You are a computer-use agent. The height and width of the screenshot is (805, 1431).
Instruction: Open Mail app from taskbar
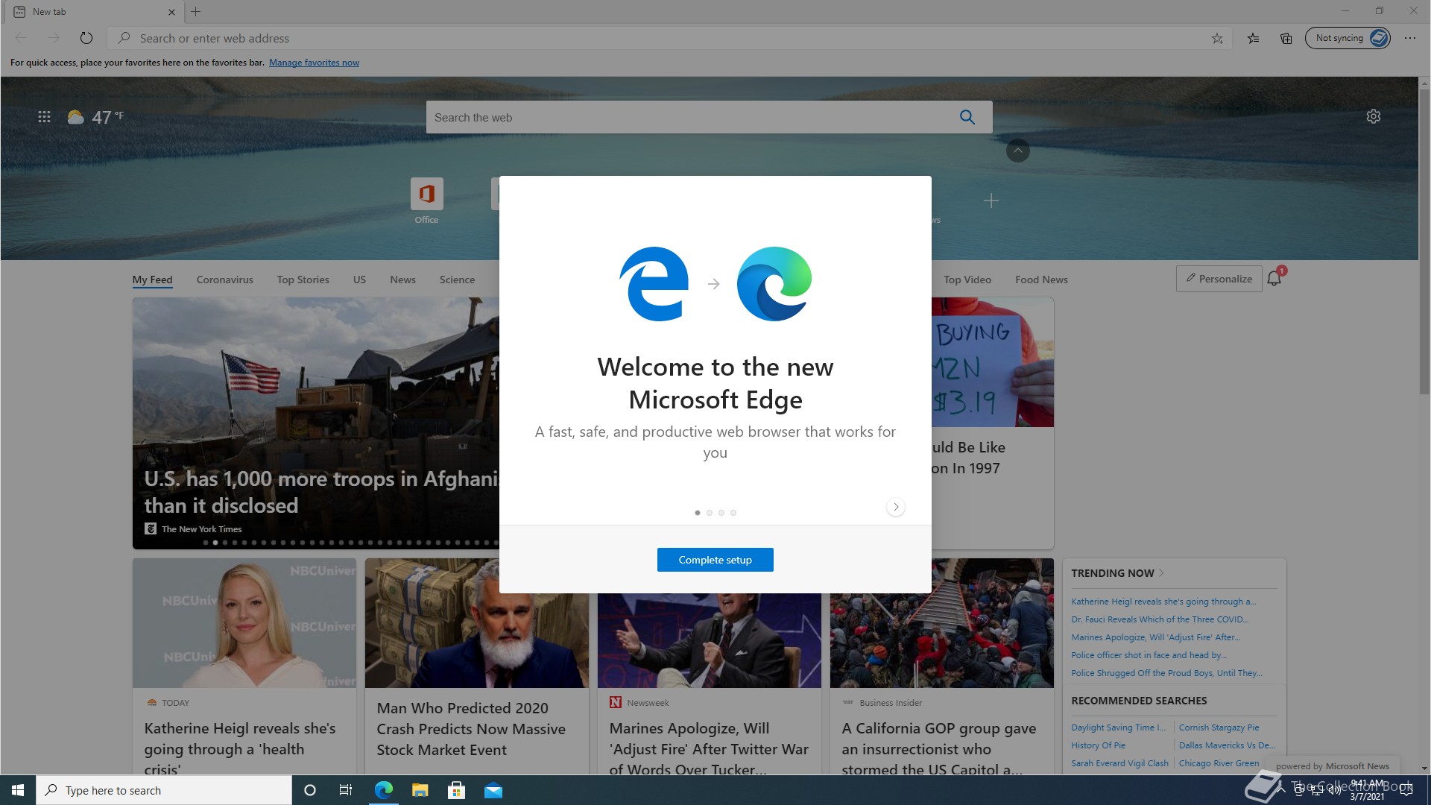pos(493,790)
